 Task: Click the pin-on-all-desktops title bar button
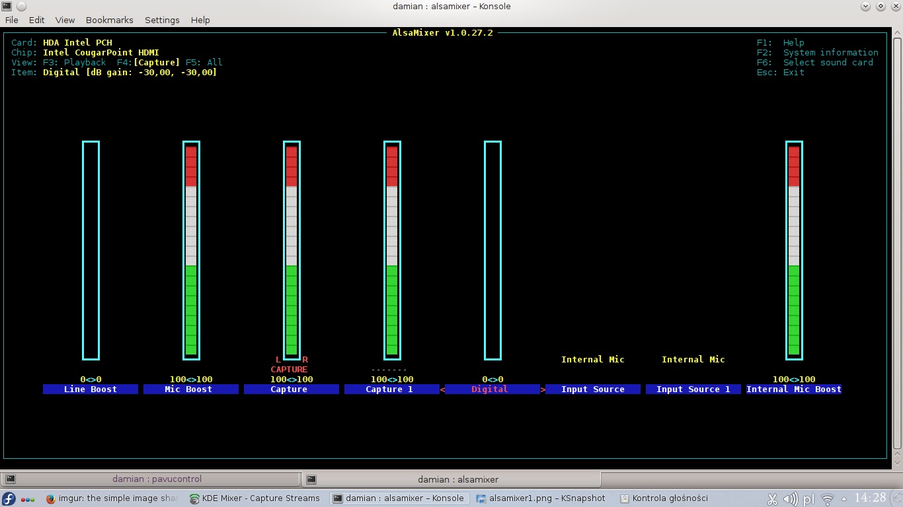pyautogui.click(x=20, y=6)
